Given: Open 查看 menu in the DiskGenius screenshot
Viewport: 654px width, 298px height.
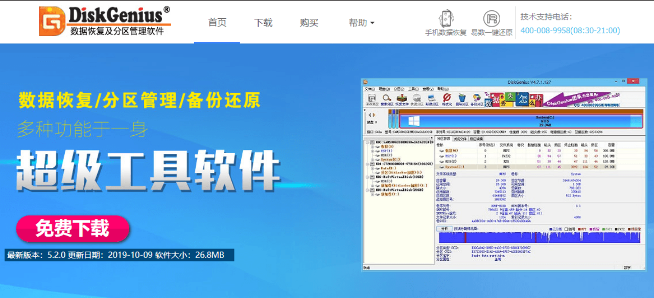Looking at the screenshot, I should pos(429,89).
